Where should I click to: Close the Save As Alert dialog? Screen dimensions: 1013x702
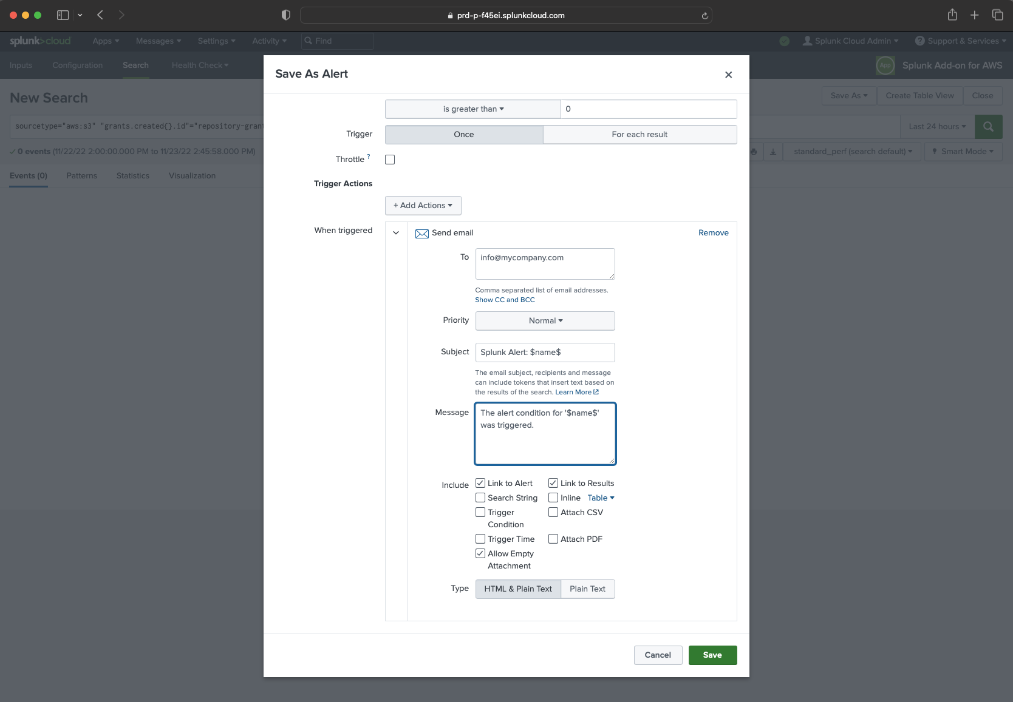[x=728, y=75]
